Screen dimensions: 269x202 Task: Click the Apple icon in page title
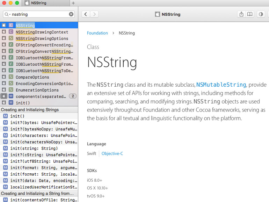[157, 14]
